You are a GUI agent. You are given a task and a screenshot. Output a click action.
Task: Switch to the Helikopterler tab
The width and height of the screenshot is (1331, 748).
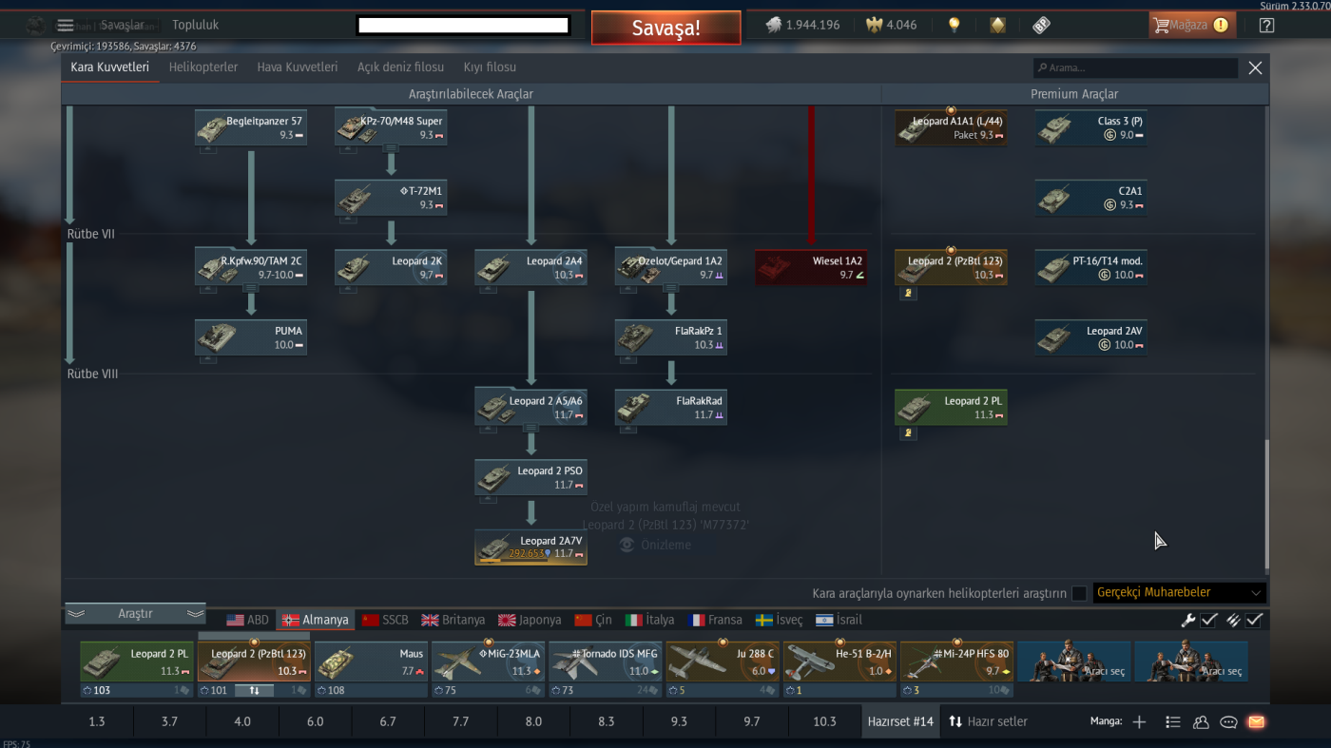point(203,67)
